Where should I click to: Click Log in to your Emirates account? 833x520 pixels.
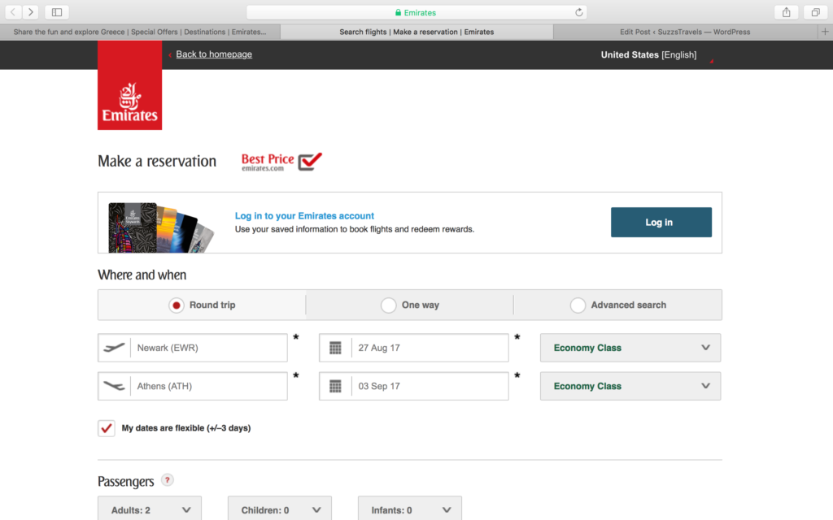click(304, 216)
